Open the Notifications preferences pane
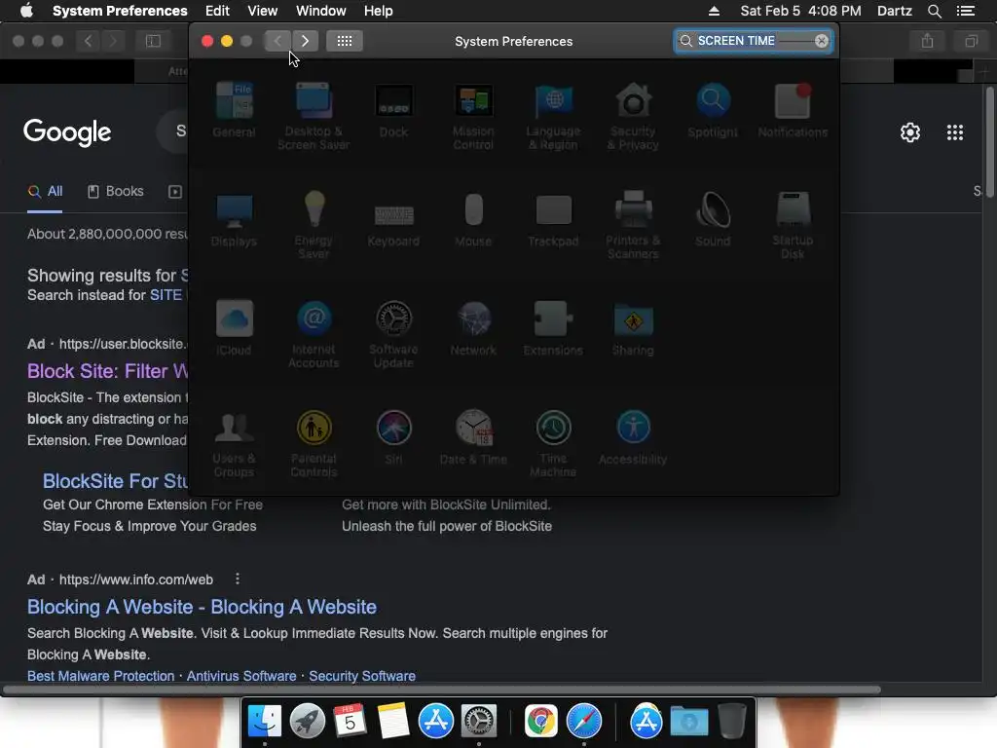Screen dimensions: 997x748 point(793,110)
